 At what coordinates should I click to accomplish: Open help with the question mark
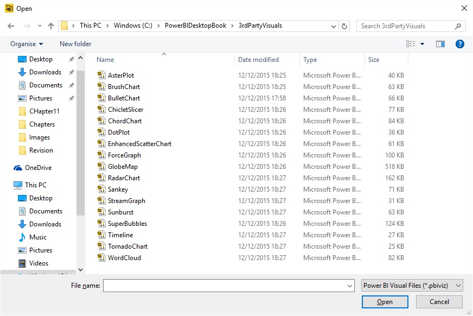pyautogui.click(x=460, y=44)
